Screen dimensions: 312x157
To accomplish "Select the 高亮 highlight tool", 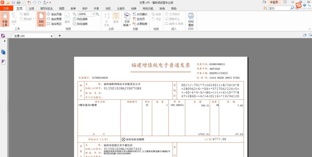I will pos(116,18).
